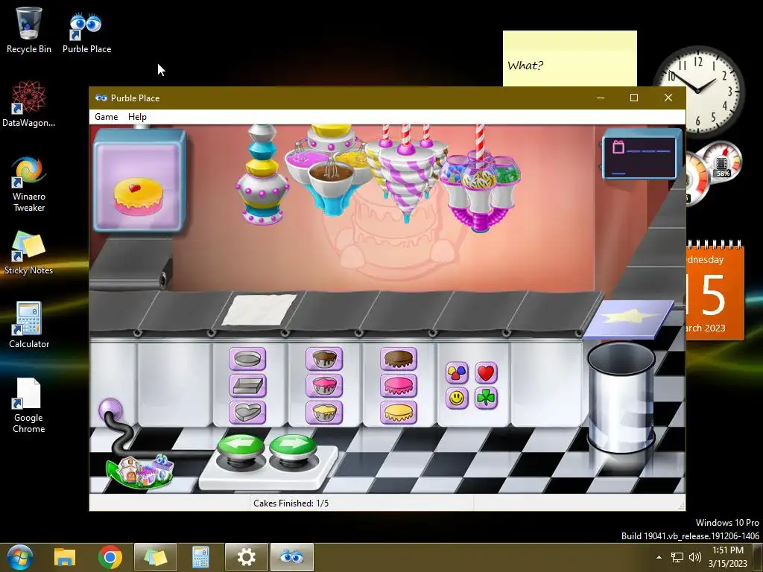Switch to Calculator in taskbar
The height and width of the screenshot is (572, 763).
point(200,557)
